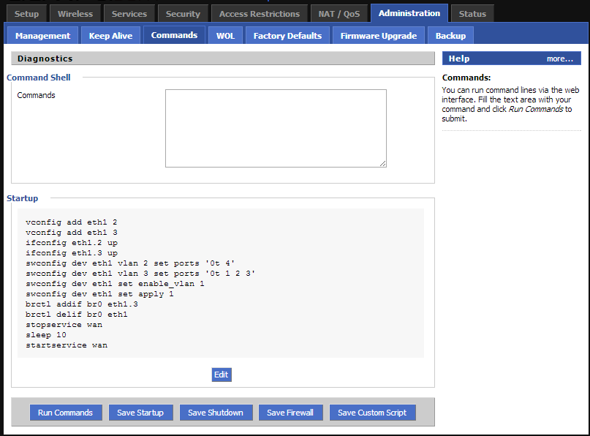
Task: Switch to the Backup sub-tab
Action: [450, 36]
